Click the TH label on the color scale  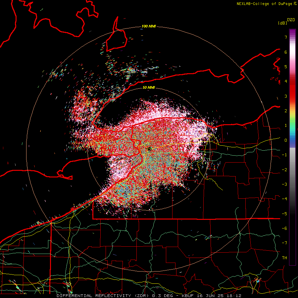(x=284, y=258)
